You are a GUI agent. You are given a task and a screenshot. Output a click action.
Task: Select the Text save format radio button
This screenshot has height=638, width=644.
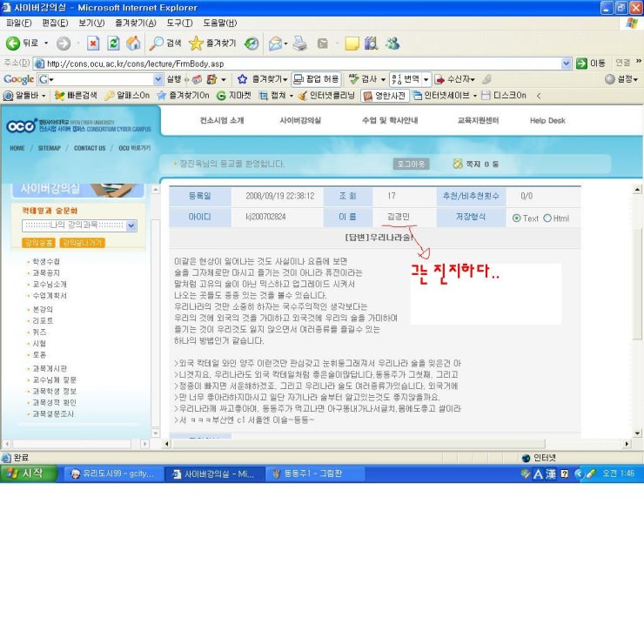click(x=517, y=218)
